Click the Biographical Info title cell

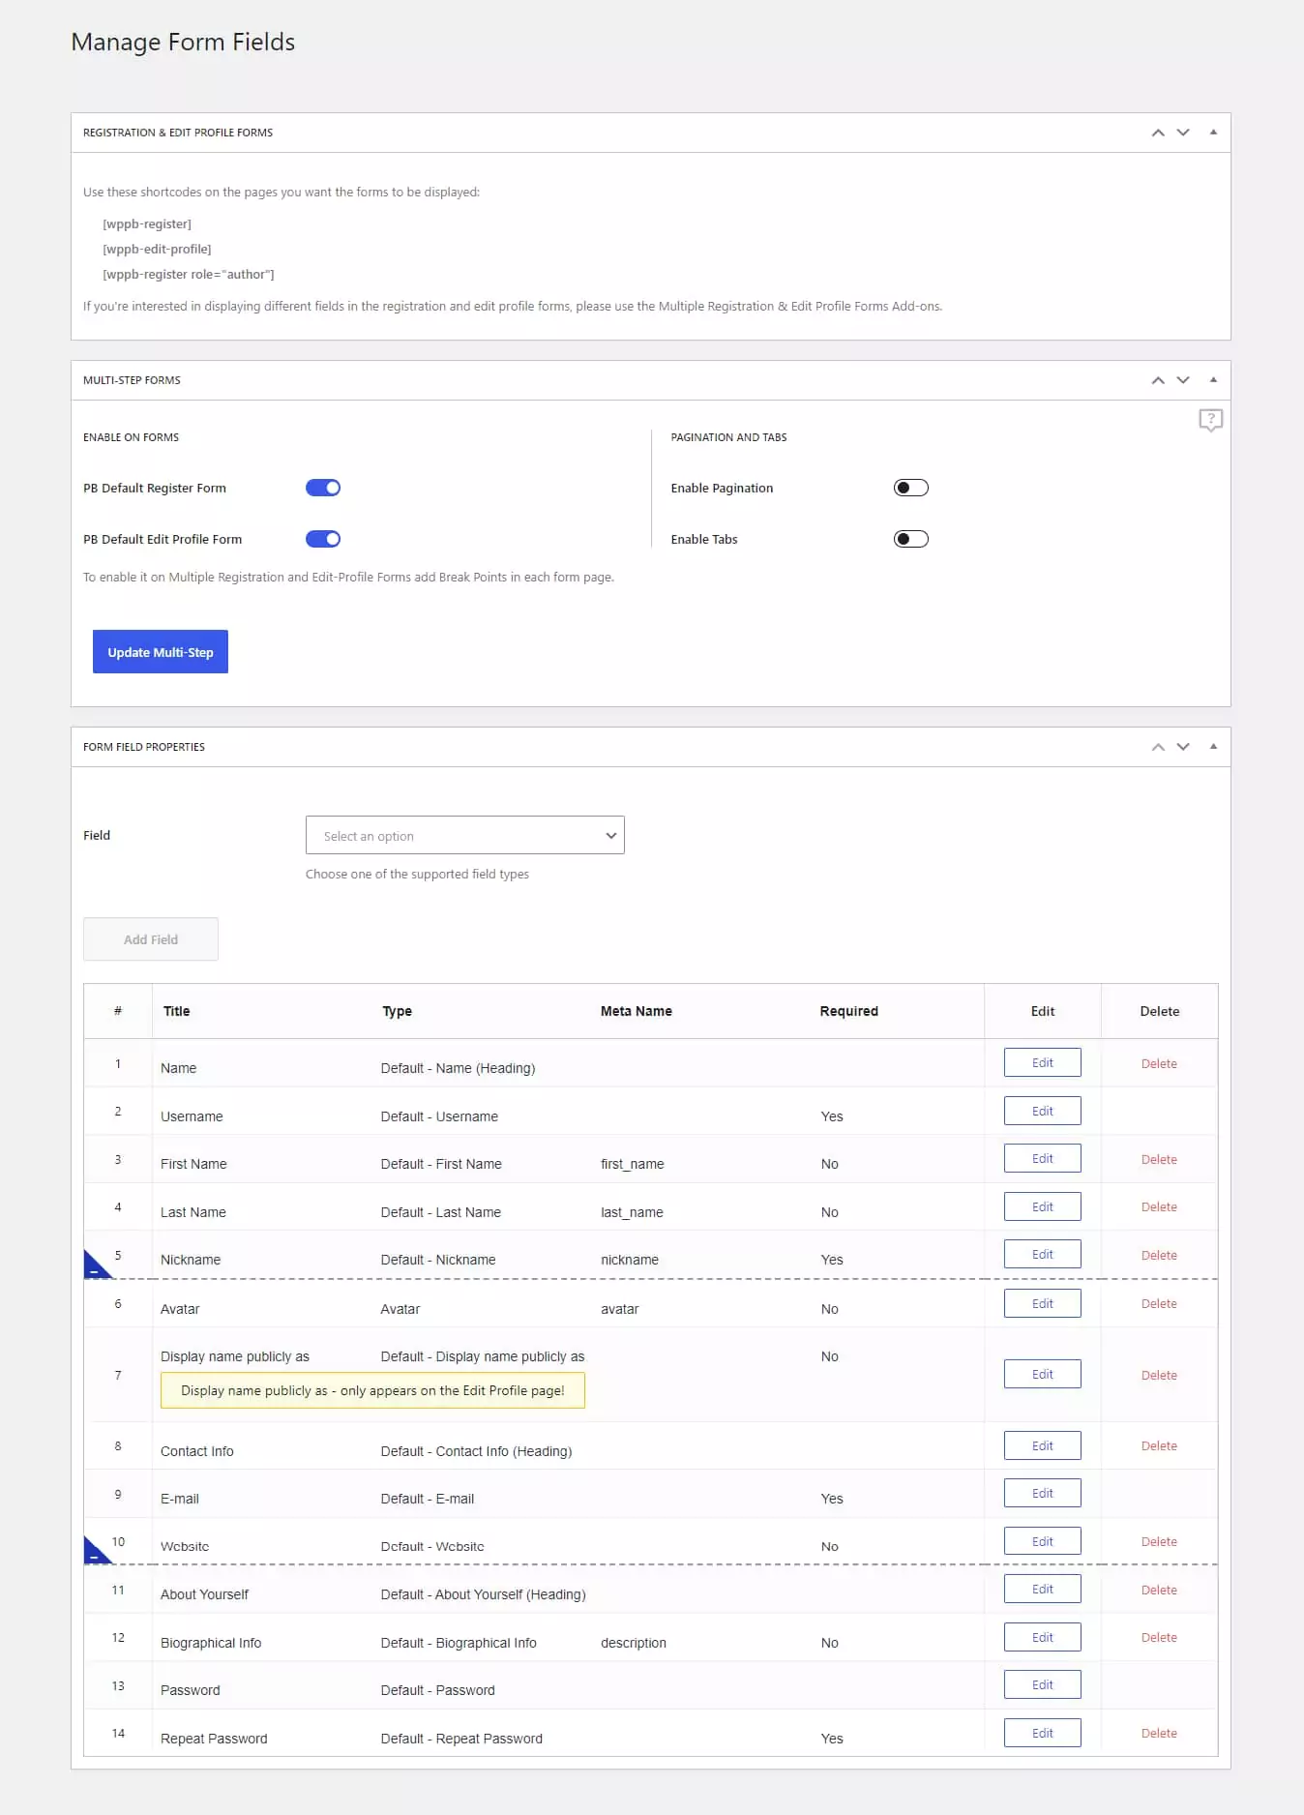pyautogui.click(x=211, y=1643)
